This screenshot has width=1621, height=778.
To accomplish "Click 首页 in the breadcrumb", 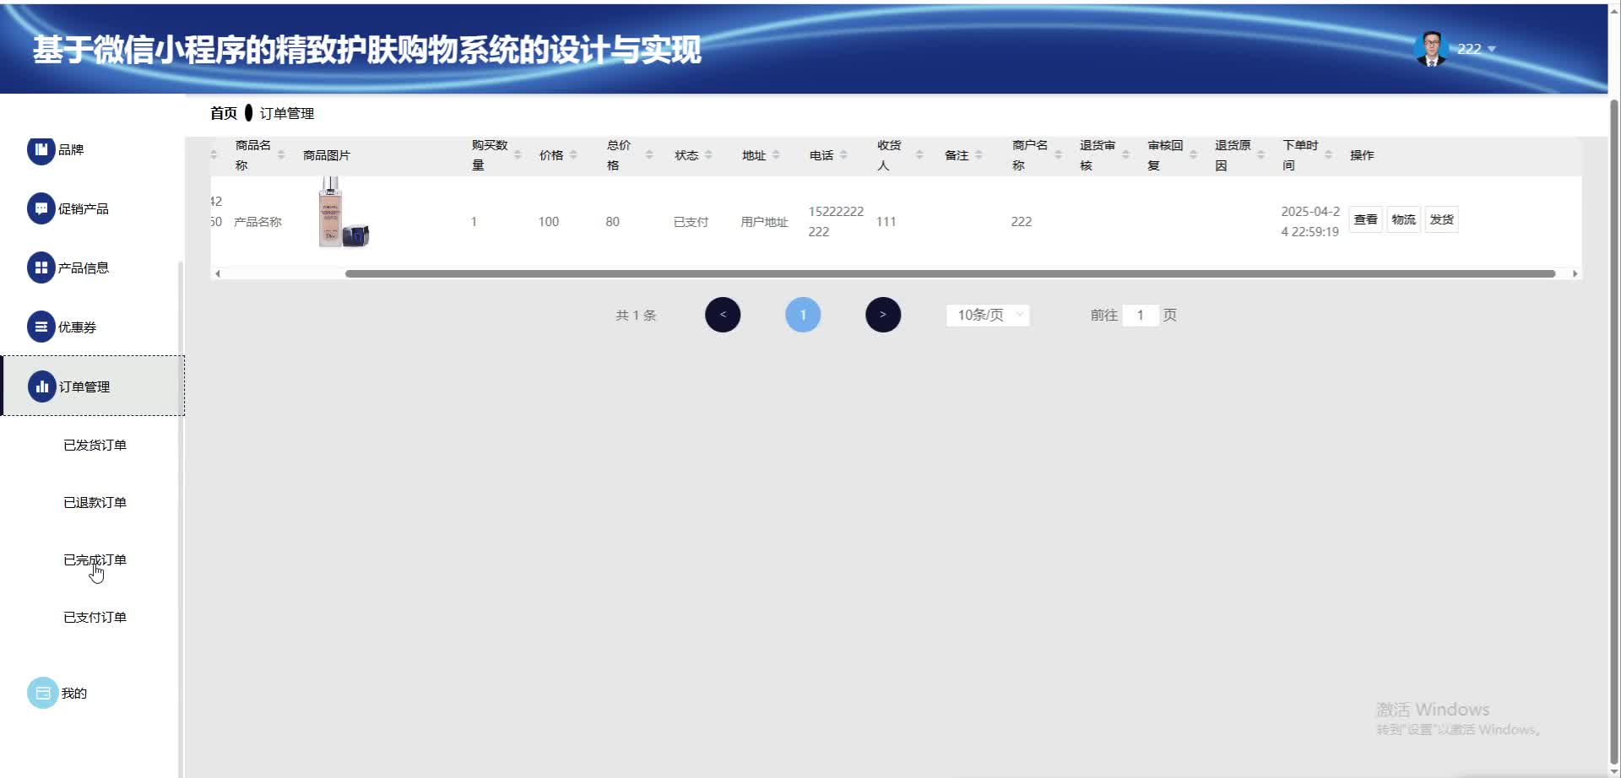I will (223, 113).
